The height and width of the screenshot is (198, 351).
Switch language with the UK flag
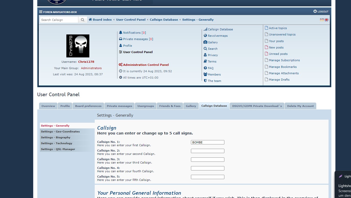pyautogui.click(x=326, y=20)
